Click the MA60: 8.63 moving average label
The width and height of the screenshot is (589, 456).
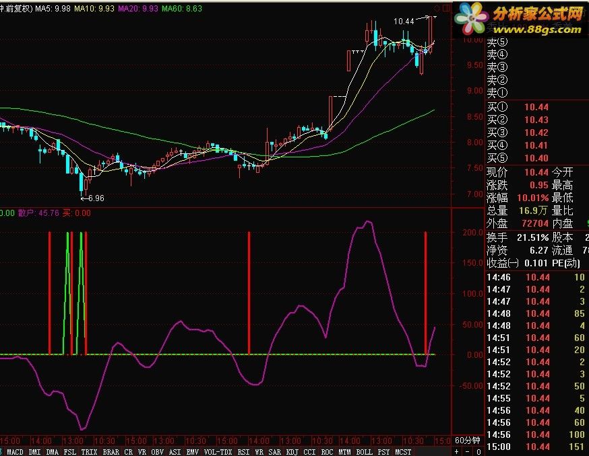182,8
